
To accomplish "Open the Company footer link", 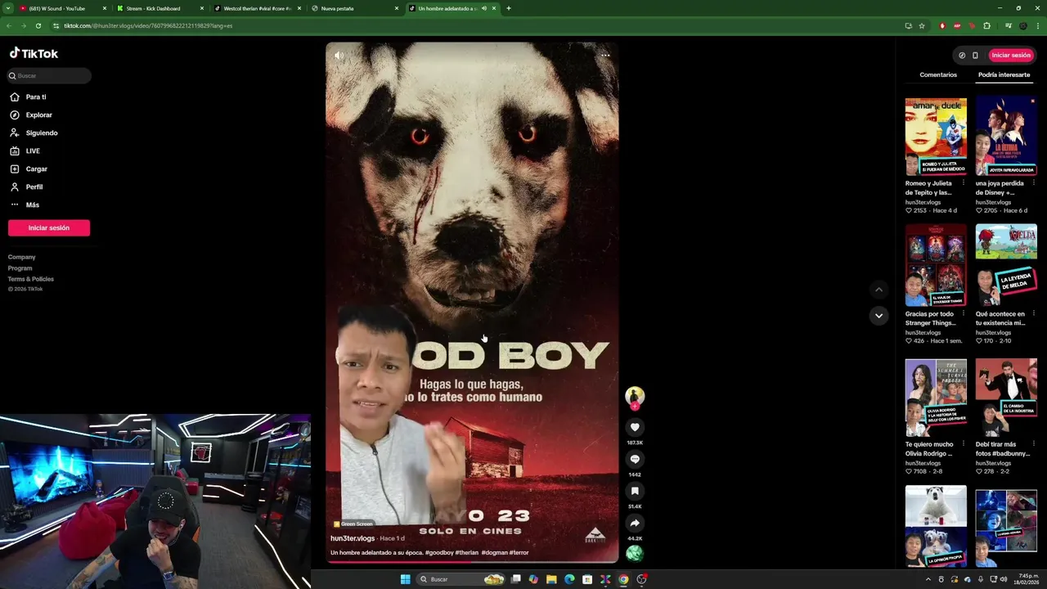I will point(22,257).
